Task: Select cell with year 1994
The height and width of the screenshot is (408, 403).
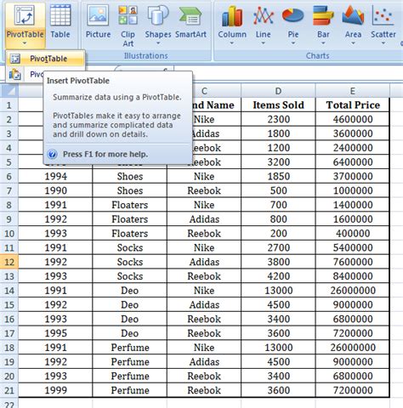Action: coord(55,177)
